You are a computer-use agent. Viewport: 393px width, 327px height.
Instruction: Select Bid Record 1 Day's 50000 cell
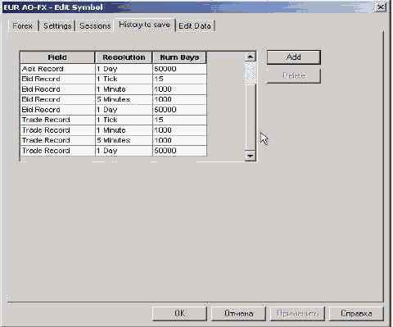click(179, 110)
